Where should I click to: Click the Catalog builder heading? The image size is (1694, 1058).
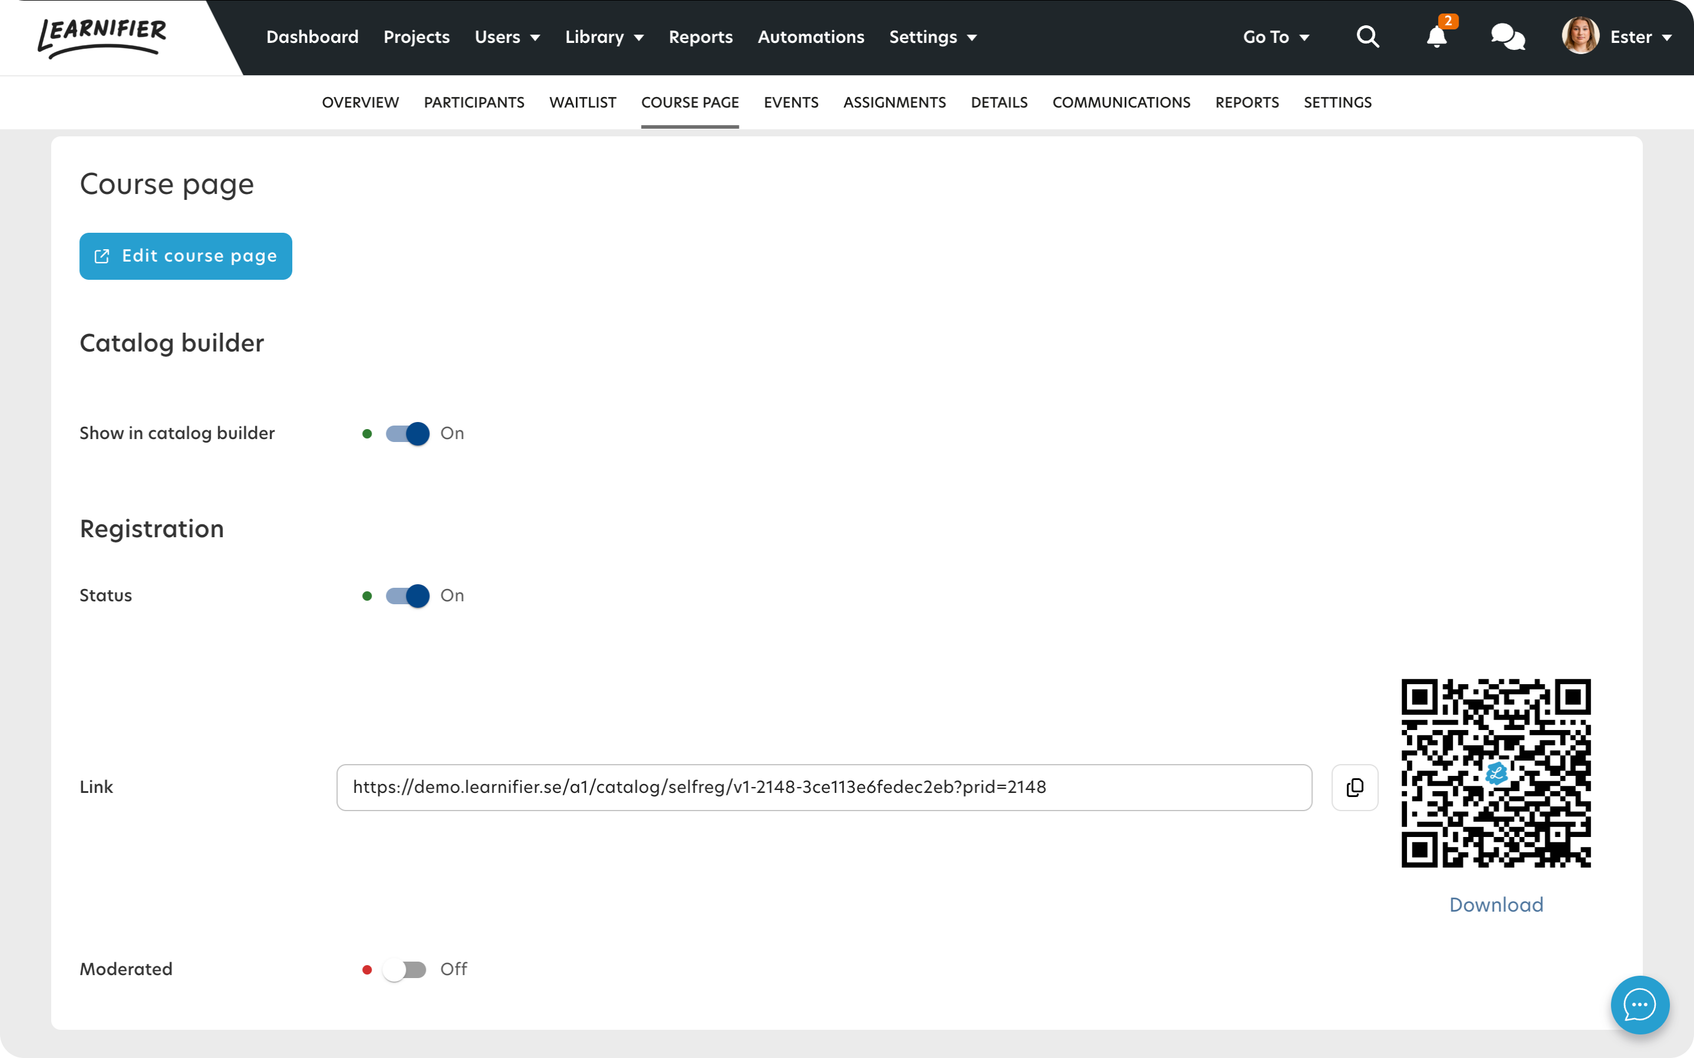[172, 343]
